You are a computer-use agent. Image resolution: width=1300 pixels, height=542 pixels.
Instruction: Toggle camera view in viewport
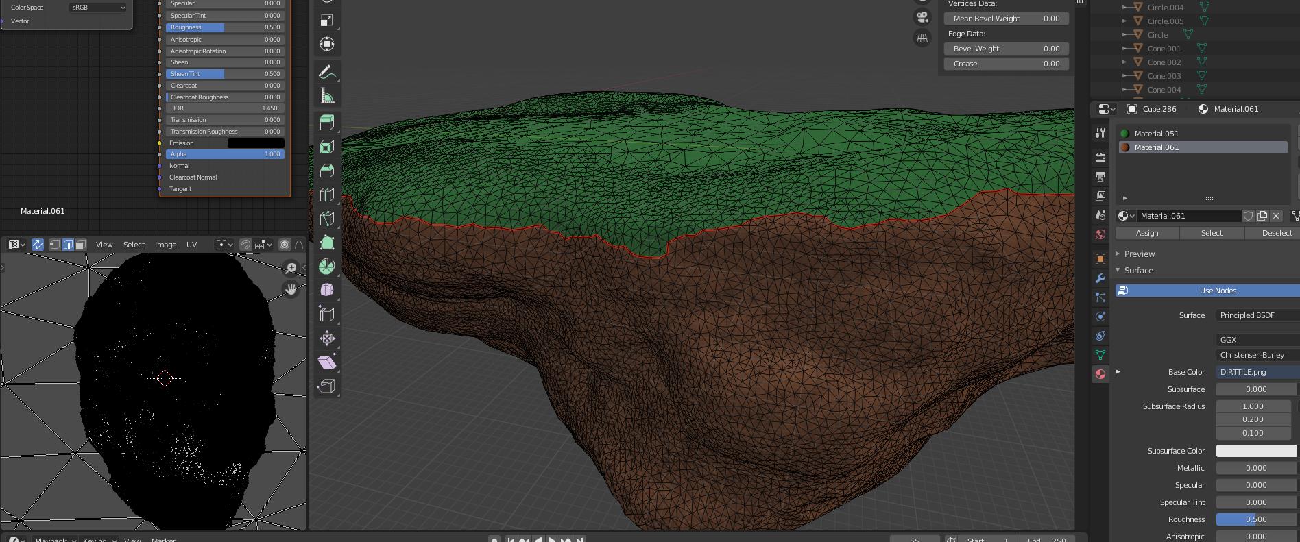tap(922, 18)
